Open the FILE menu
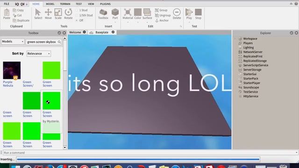This screenshot has height=168, width=299. (7, 4)
